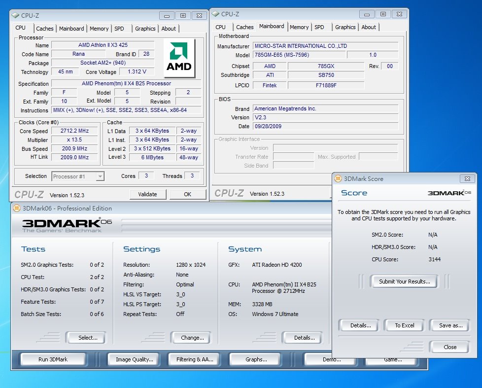Show the Graphics tab in the right CPU-Z window
Image resolution: width=482 pixels, height=388 pixels.
[345, 27]
